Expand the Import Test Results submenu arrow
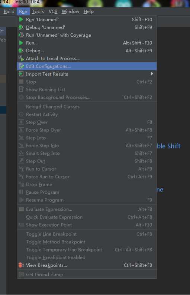The width and height of the screenshot is (190, 295). pyautogui.click(x=152, y=74)
